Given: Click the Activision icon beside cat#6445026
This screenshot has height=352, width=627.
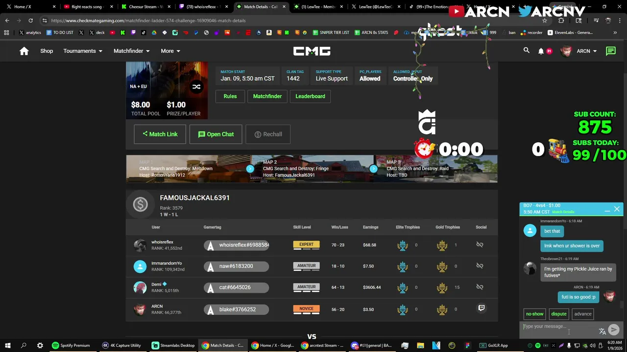Looking at the screenshot, I should [211, 287].
